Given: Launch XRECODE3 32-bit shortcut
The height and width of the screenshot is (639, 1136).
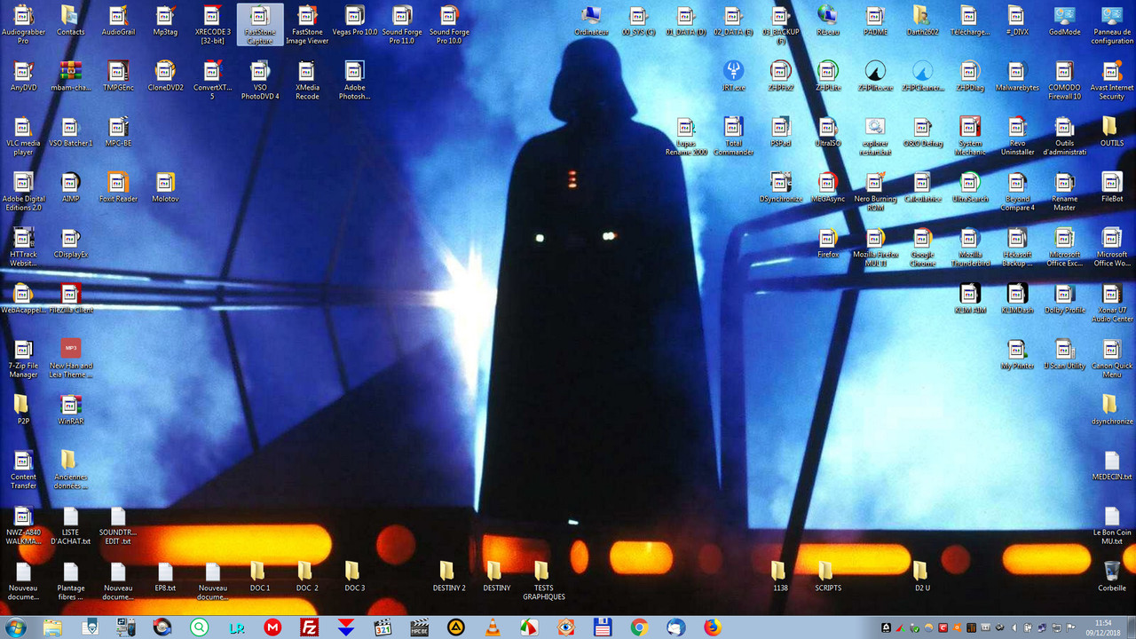Looking at the screenshot, I should (x=212, y=24).
